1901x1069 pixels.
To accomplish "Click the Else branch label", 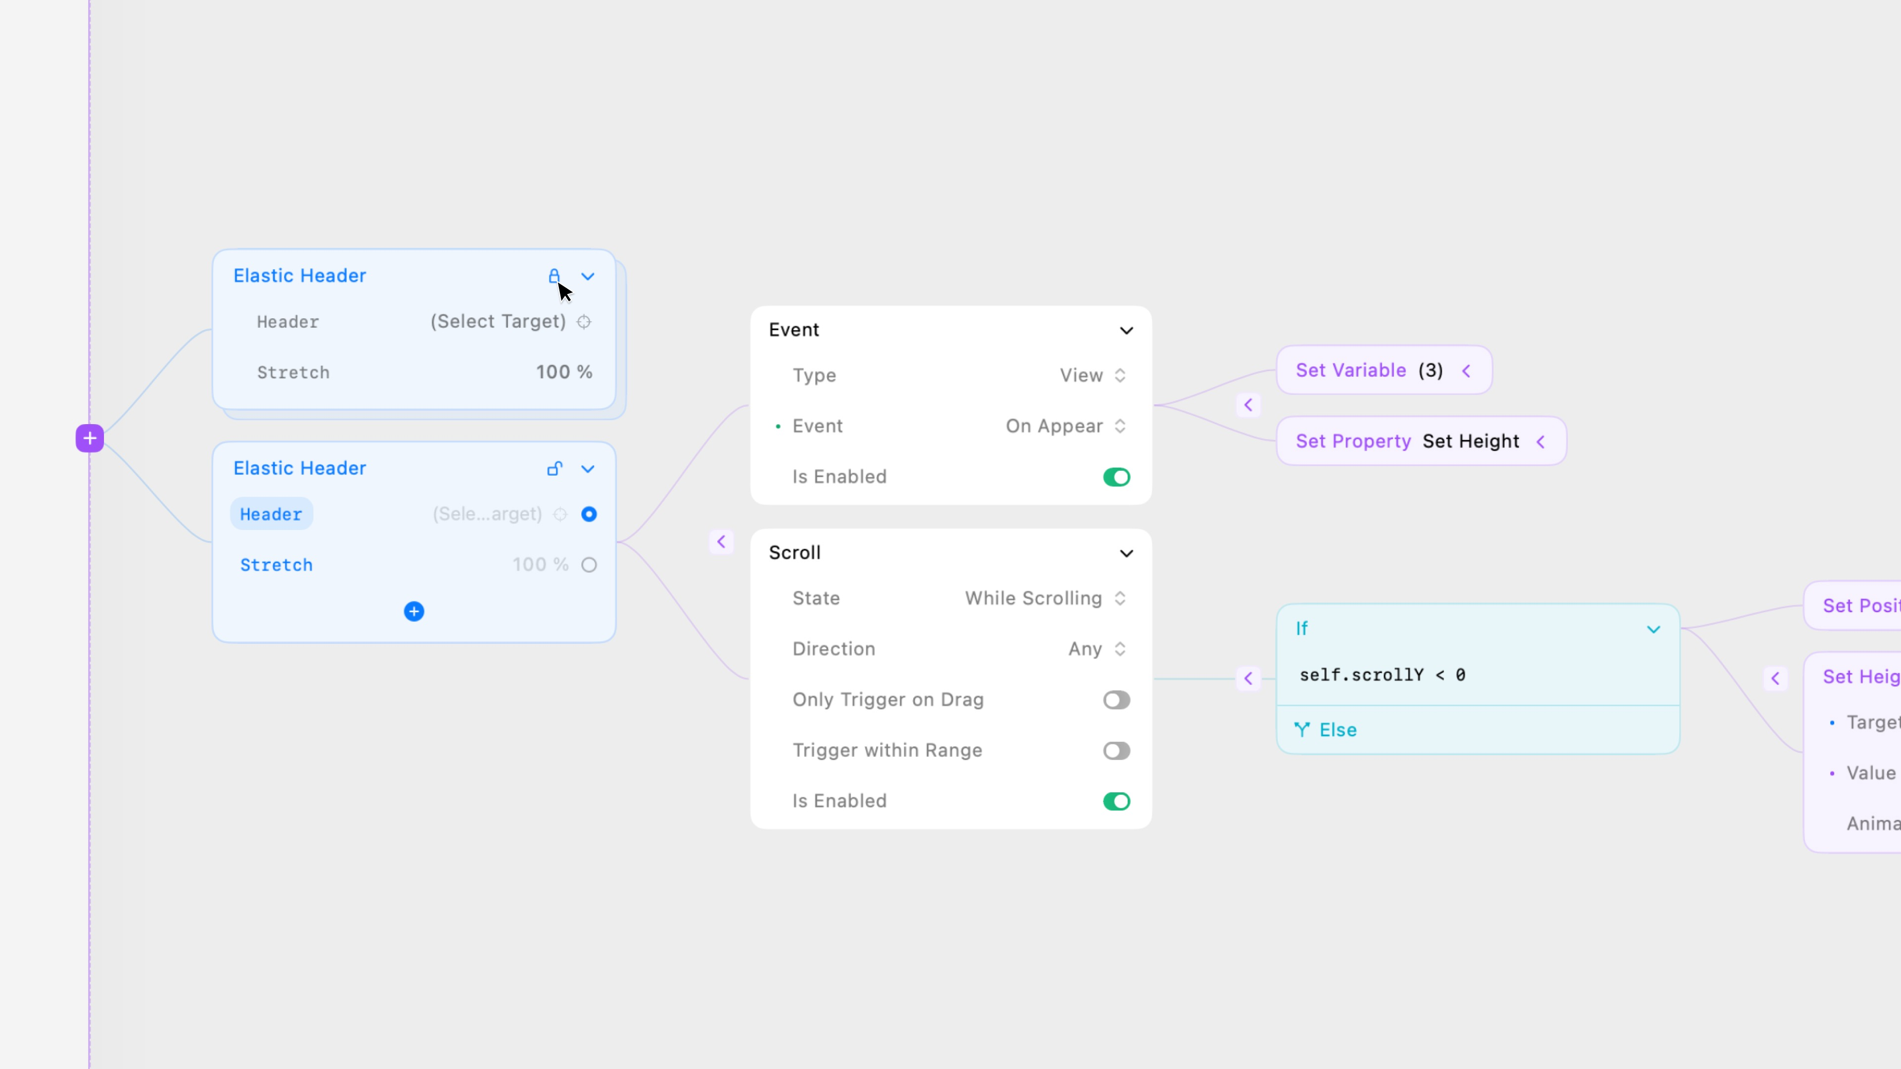I will tap(1338, 729).
